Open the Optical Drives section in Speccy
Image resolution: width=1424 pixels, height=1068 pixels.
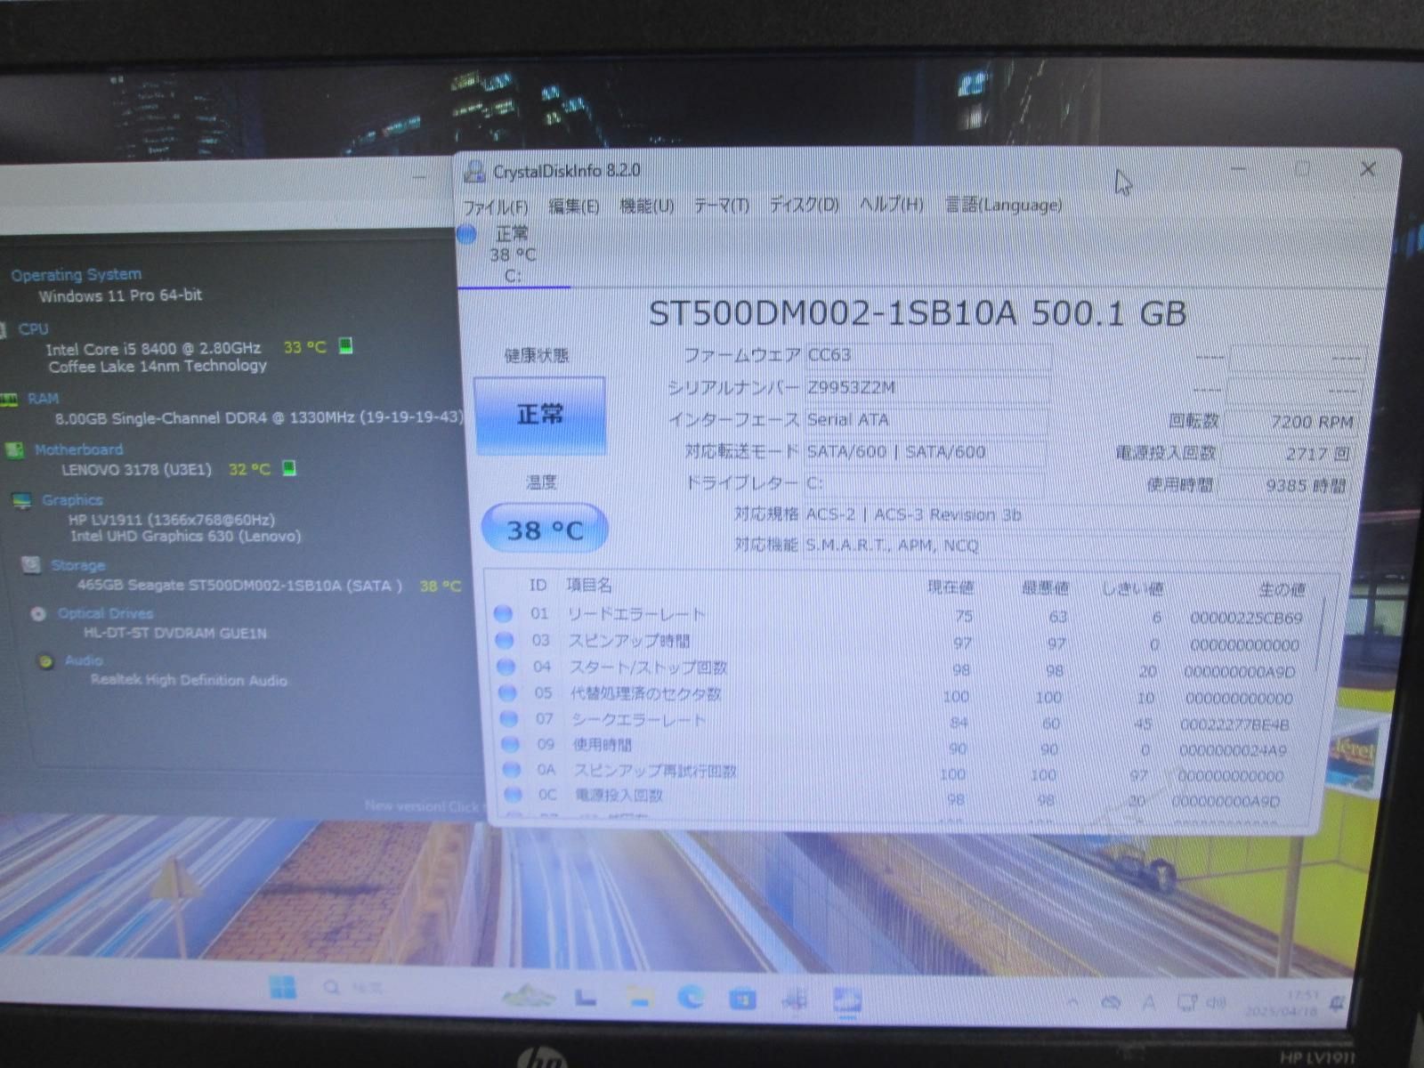(x=105, y=613)
